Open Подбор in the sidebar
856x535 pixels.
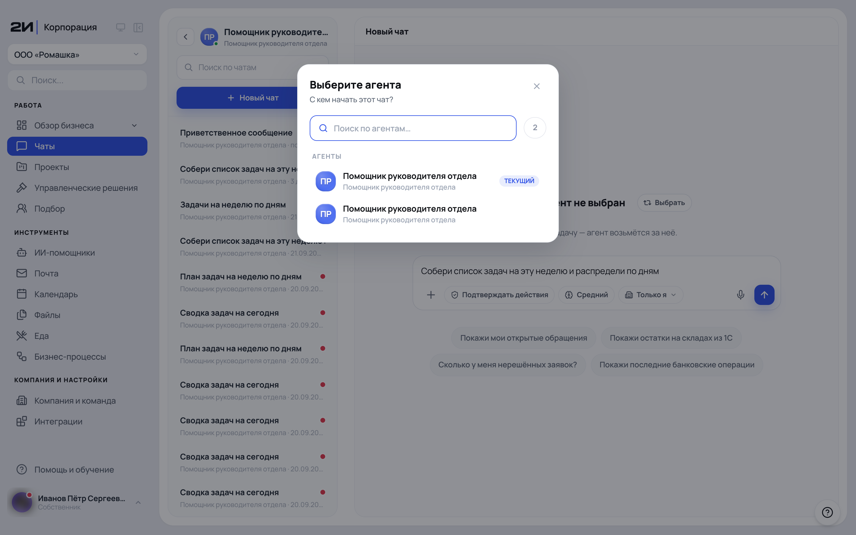[x=77, y=209]
